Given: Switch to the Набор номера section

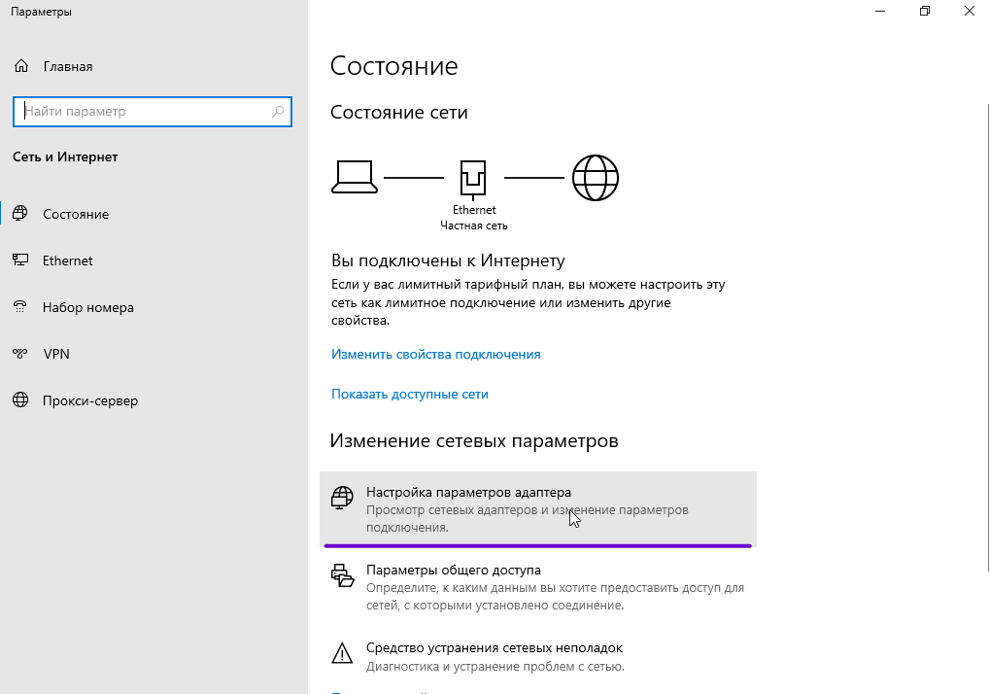Looking at the screenshot, I should tap(87, 307).
